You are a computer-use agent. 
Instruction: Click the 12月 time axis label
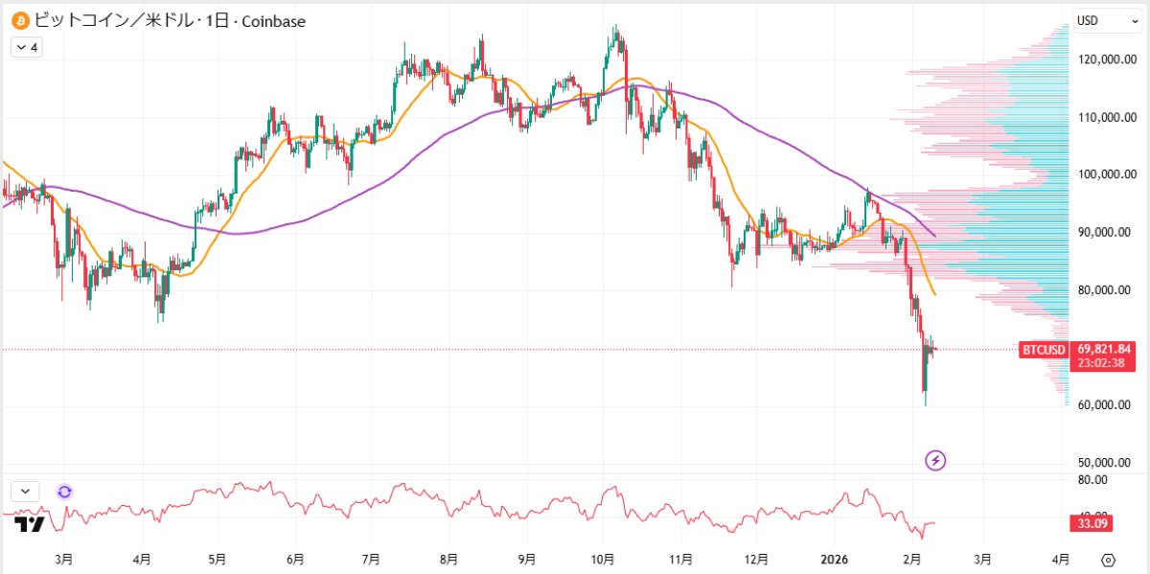tap(756, 559)
